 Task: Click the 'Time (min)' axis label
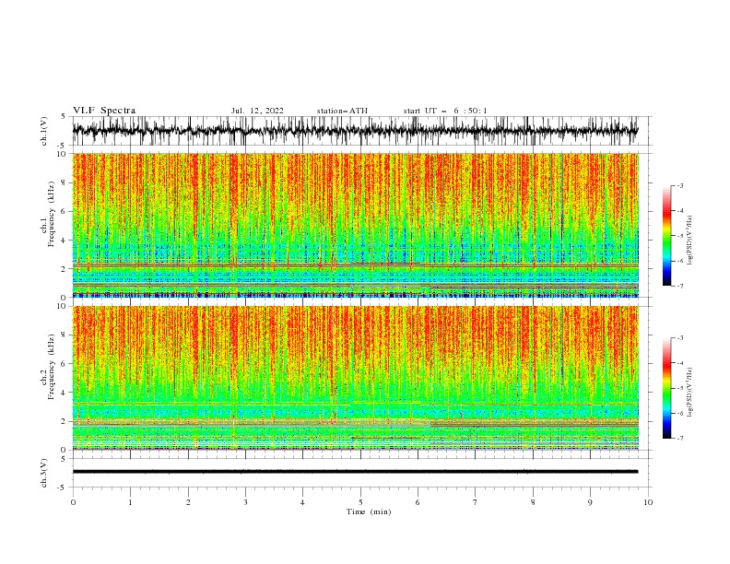tap(369, 511)
